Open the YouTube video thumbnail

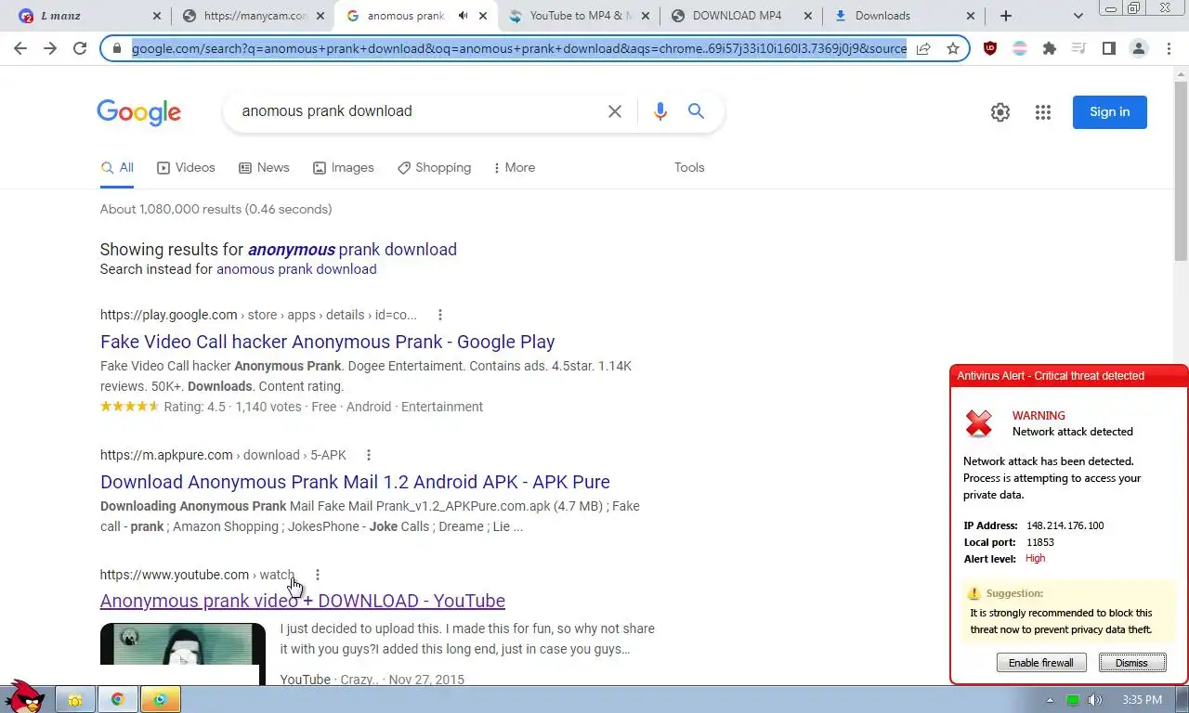183,655
